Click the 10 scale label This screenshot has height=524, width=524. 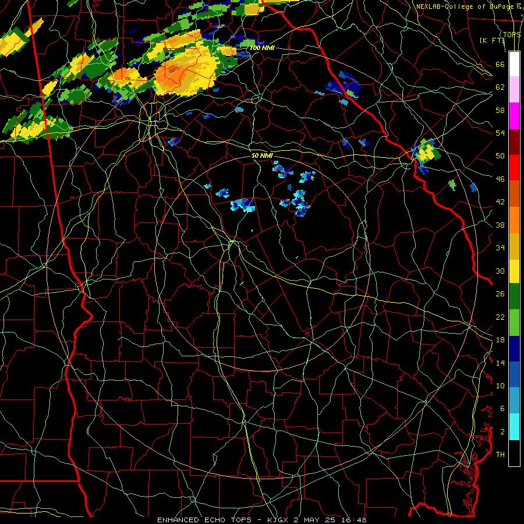(x=500, y=386)
